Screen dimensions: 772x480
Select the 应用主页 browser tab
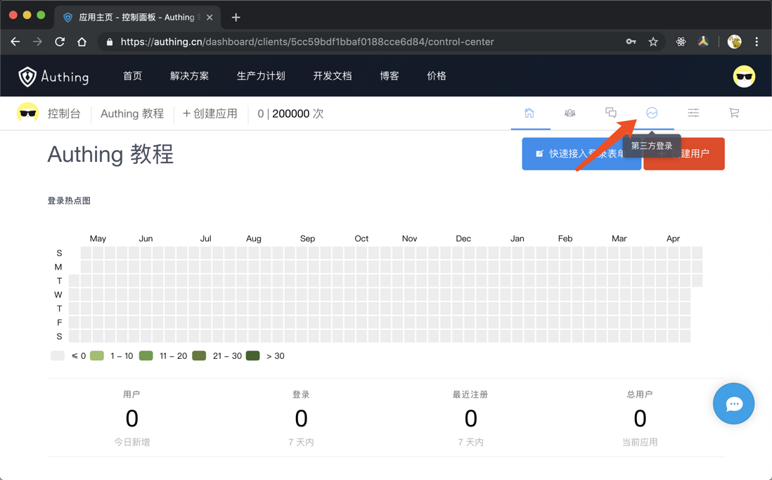137,18
